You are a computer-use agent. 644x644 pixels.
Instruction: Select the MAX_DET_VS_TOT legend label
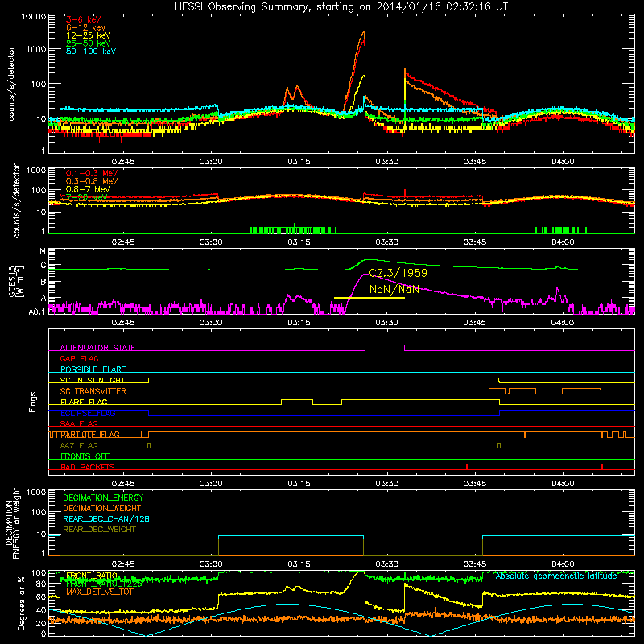coord(99,592)
